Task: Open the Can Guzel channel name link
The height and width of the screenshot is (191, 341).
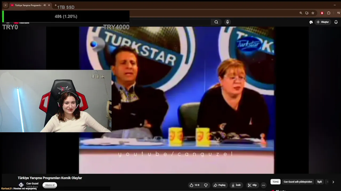Action: [x=32, y=184]
